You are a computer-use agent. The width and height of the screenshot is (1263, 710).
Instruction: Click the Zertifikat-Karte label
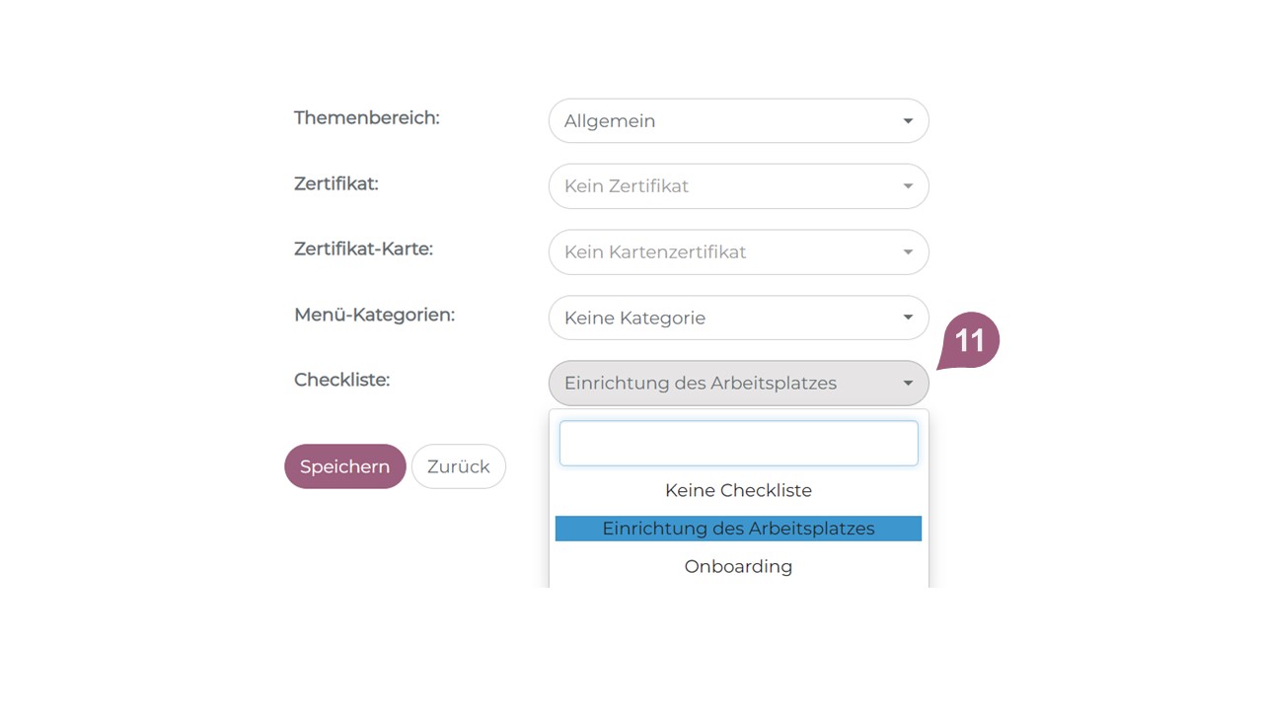tap(363, 249)
